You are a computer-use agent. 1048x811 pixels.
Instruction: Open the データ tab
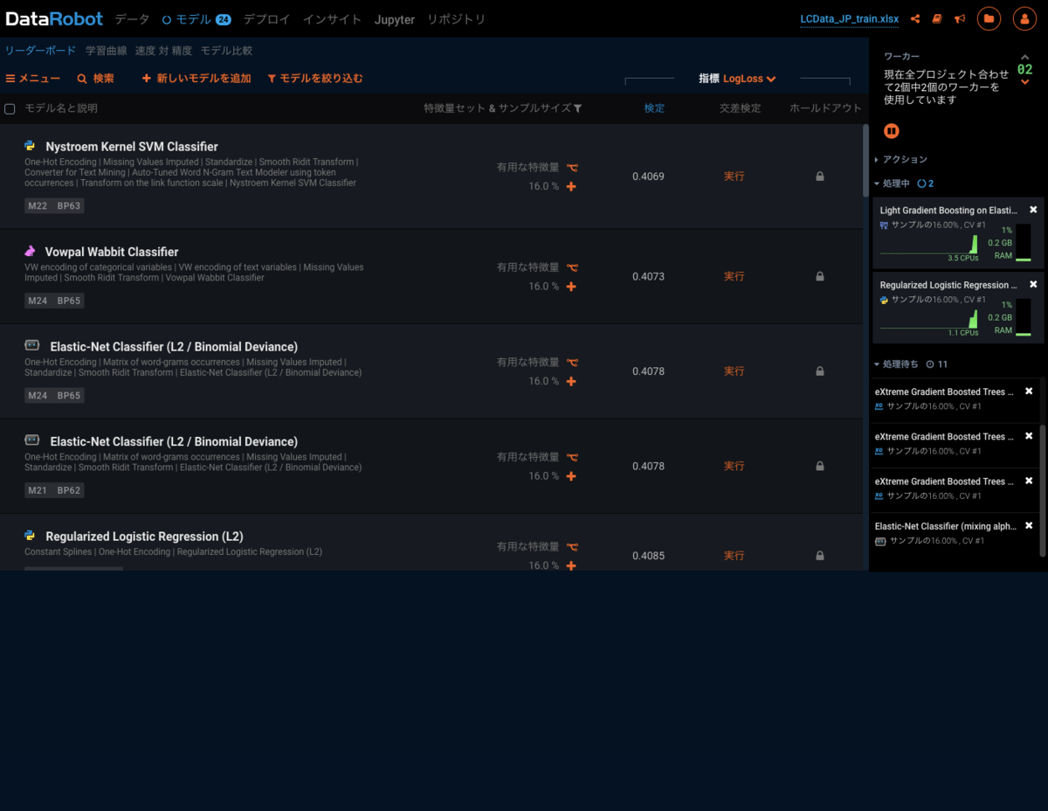tap(133, 19)
